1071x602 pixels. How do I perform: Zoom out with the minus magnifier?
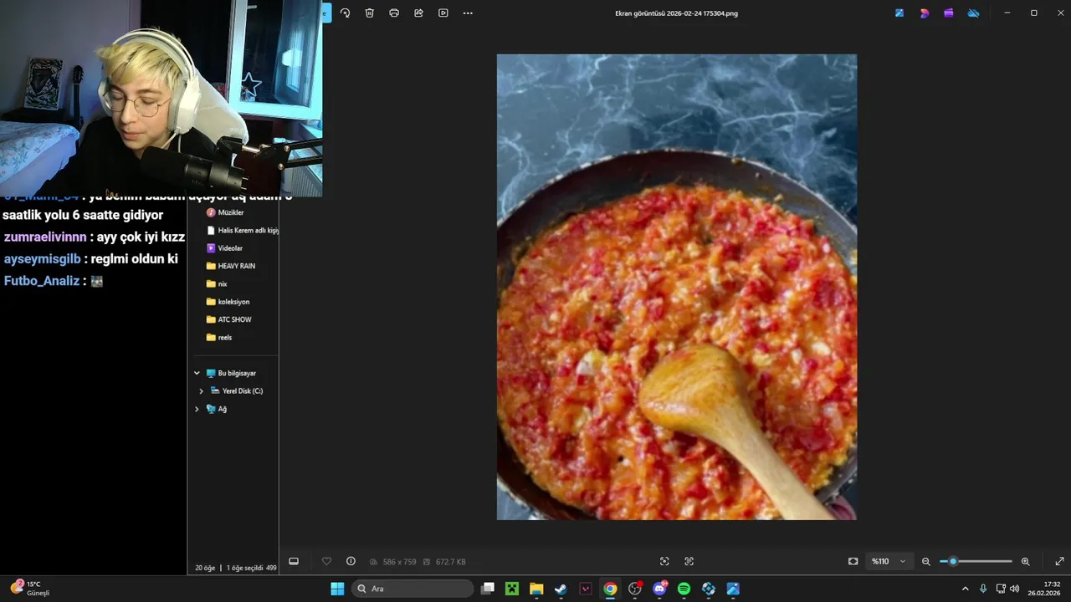pyautogui.click(x=925, y=561)
